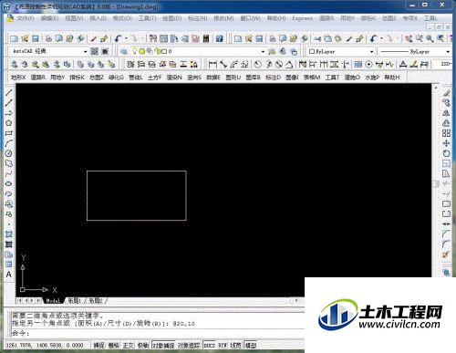Viewport: 456px width, 353px height.
Task: Click the Move tool in modify toolbar
Action: click(446, 143)
